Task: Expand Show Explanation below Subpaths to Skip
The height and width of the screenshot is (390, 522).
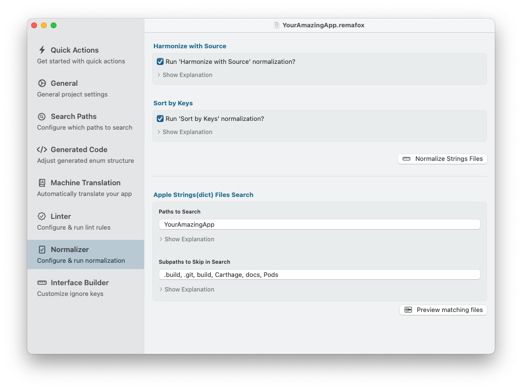Action: [x=187, y=290]
